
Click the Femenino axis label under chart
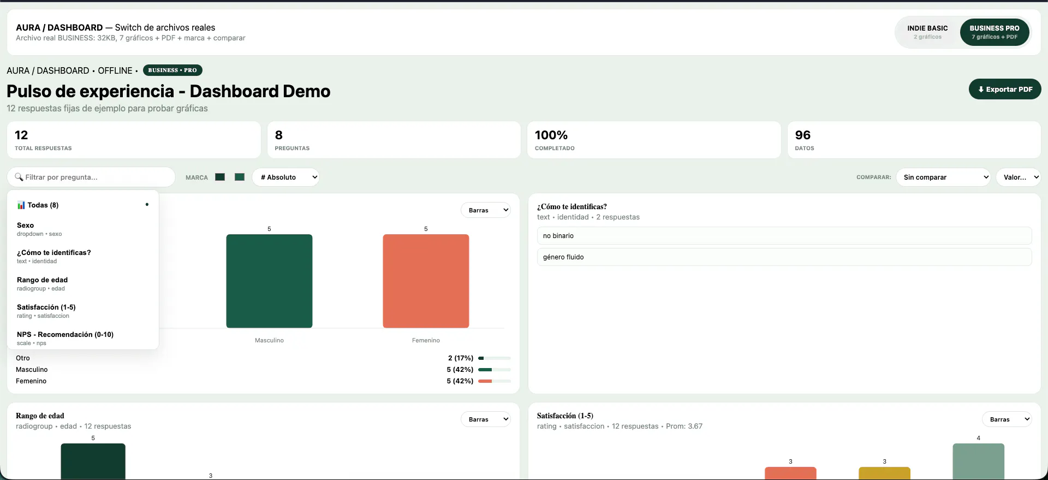tap(426, 340)
